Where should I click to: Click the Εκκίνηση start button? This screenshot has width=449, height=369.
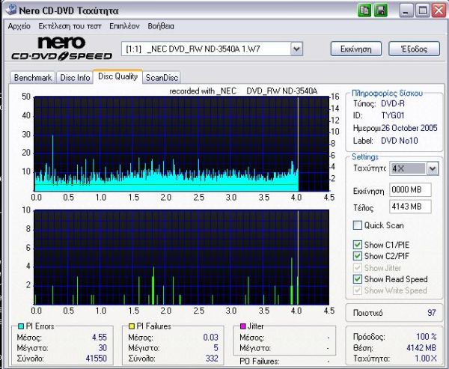[356, 49]
